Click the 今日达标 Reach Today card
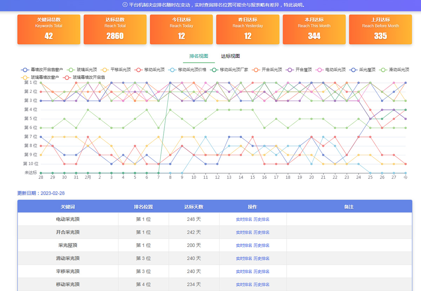421x291 pixels. click(181, 29)
